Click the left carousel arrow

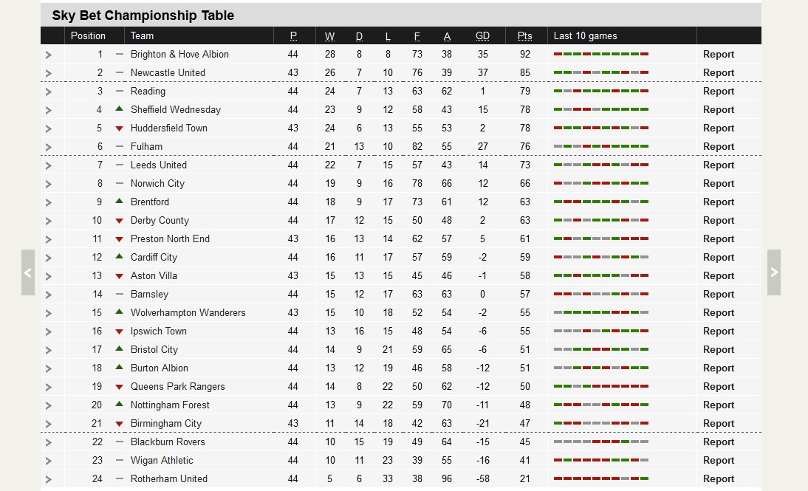click(x=28, y=272)
